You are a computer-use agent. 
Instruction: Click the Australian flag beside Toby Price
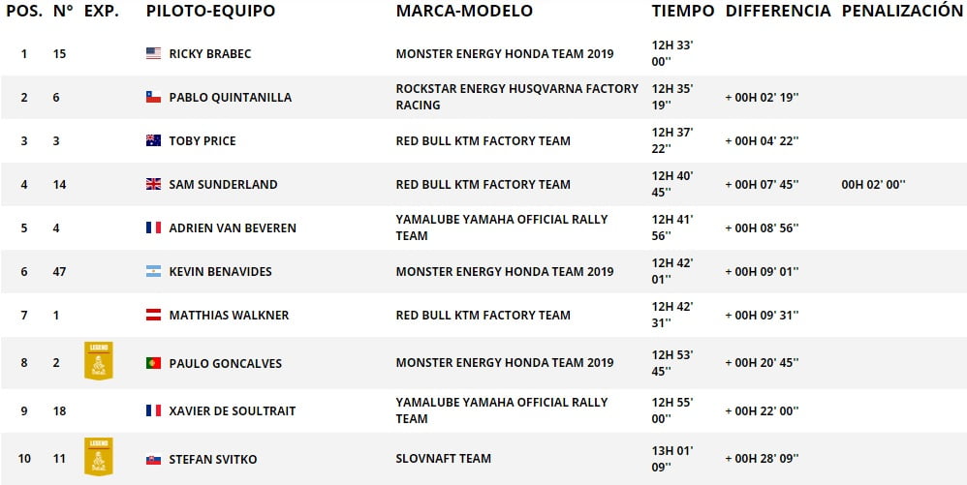(x=153, y=140)
